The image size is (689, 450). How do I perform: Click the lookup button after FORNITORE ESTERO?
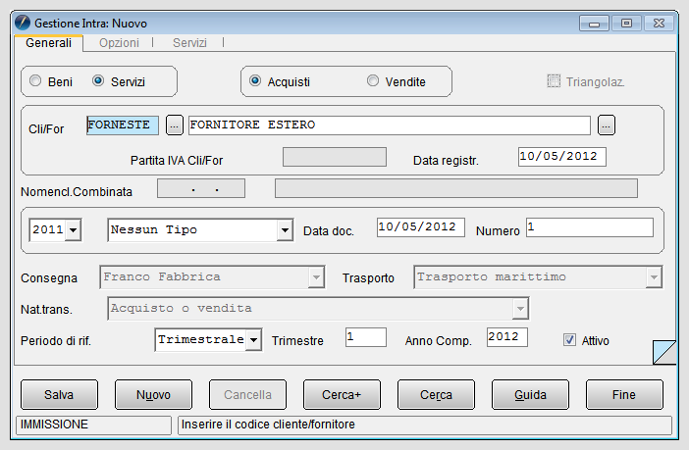pyautogui.click(x=606, y=125)
